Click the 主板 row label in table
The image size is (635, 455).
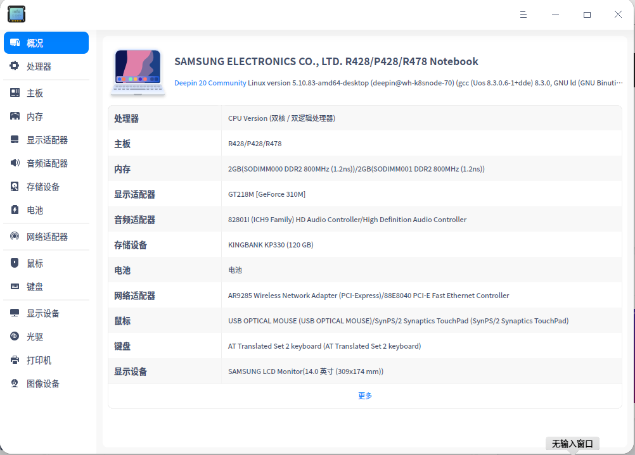122,144
